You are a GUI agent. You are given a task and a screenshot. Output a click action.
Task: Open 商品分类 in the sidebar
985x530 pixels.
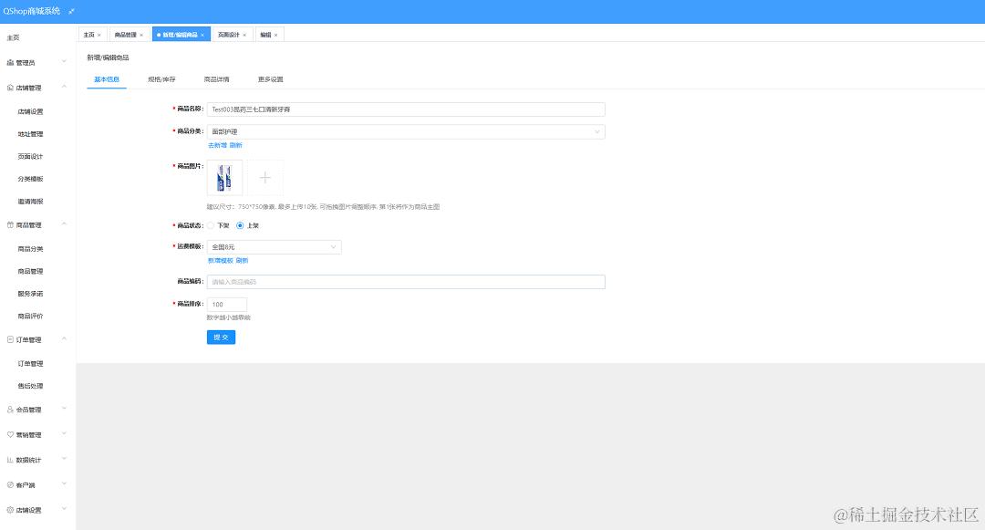pyautogui.click(x=30, y=249)
